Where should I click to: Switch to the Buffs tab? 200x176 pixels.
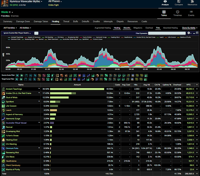click(x=75, y=21)
